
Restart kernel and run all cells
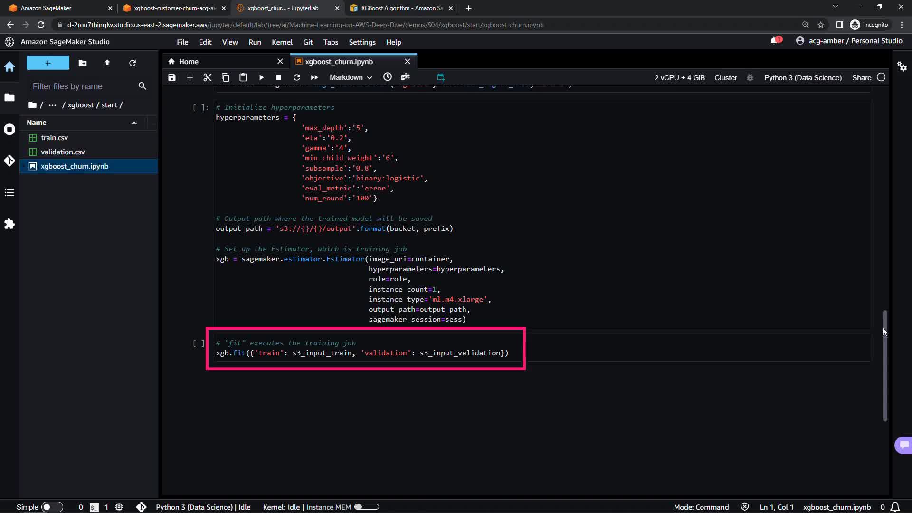(x=314, y=77)
